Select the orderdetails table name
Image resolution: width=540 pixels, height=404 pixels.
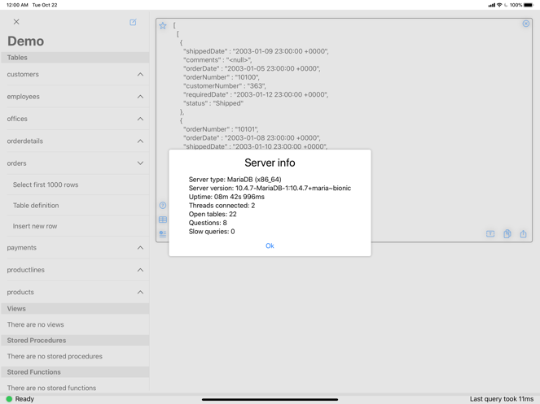(x=24, y=141)
